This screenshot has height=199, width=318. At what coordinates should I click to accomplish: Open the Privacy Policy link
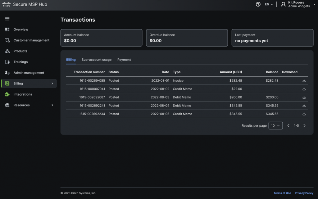pyautogui.click(x=304, y=193)
